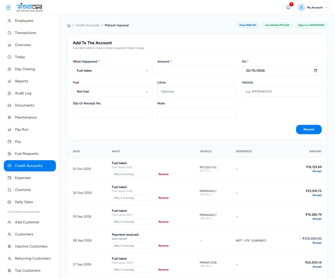Click the Litres input field

pyautogui.click(x=197, y=92)
